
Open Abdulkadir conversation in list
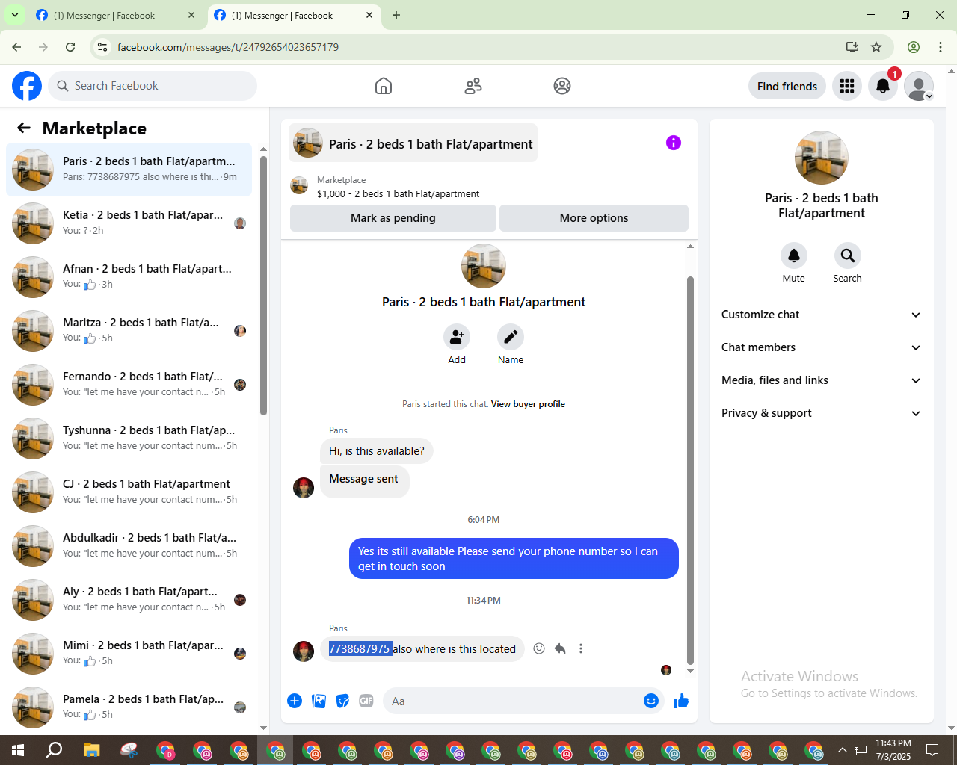point(129,546)
